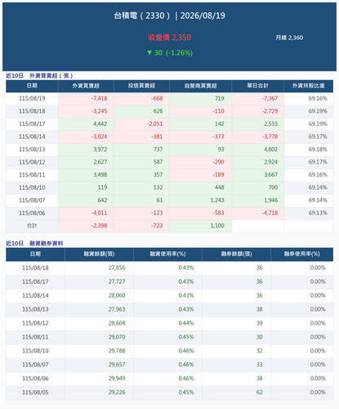This screenshot has height=409, width=339.
Task: Click the 外資買賣超 column header
Action: (86, 86)
